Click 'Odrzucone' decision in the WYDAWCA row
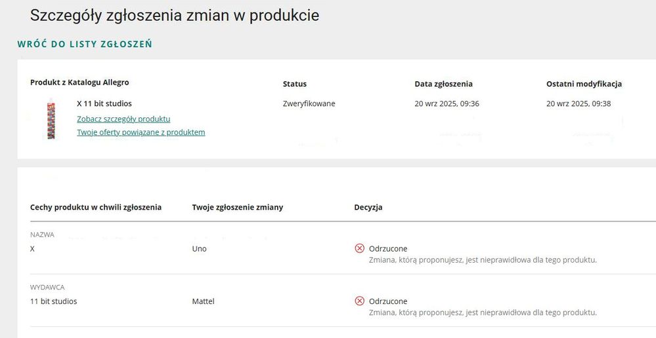 coord(388,301)
